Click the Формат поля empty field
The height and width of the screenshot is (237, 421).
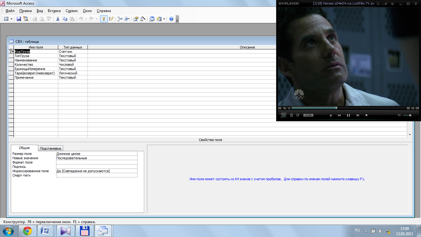tap(96, 162)
